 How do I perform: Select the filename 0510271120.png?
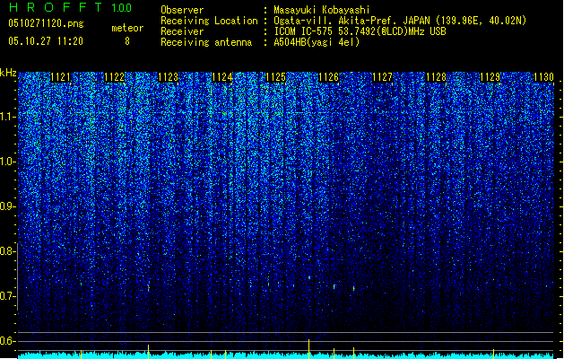pyautogui.click(x=46, y=23)
